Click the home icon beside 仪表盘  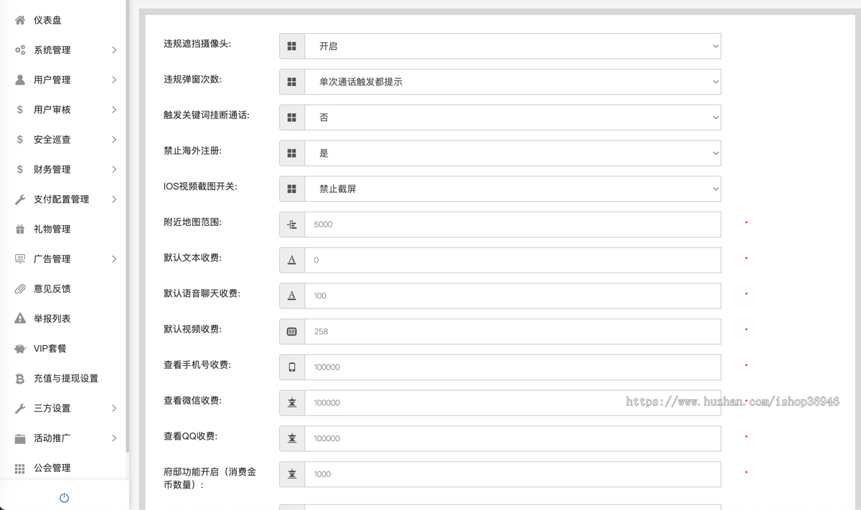[20, 20]
